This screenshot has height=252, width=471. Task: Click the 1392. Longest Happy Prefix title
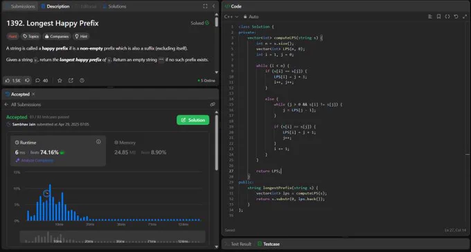52,23
